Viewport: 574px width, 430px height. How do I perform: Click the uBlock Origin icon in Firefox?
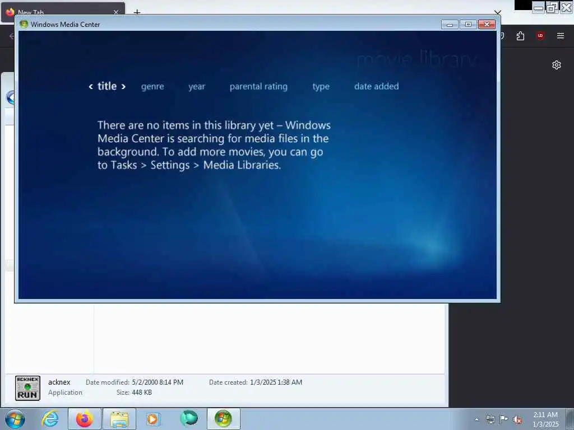tap(540, 36)
